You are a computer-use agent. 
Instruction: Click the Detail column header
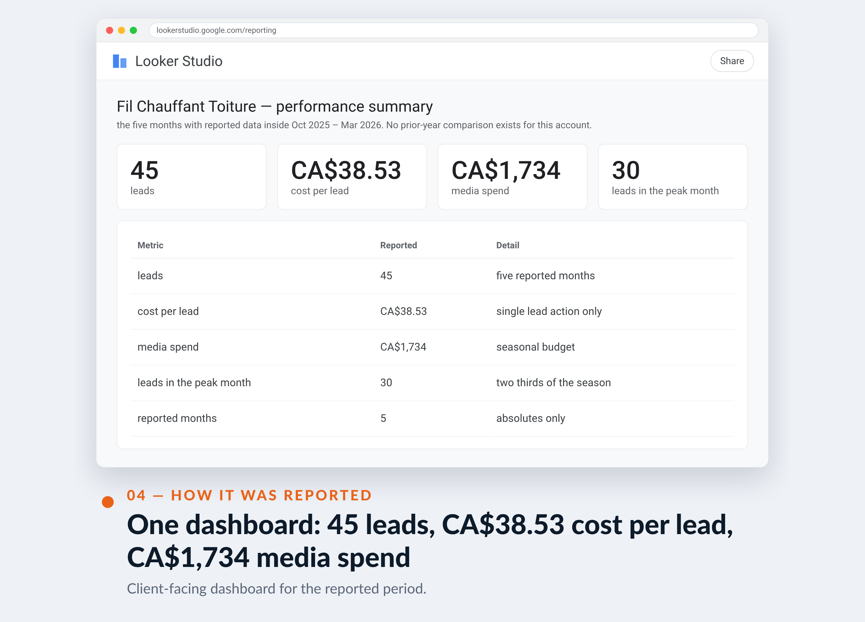click(x=508, y=245)
